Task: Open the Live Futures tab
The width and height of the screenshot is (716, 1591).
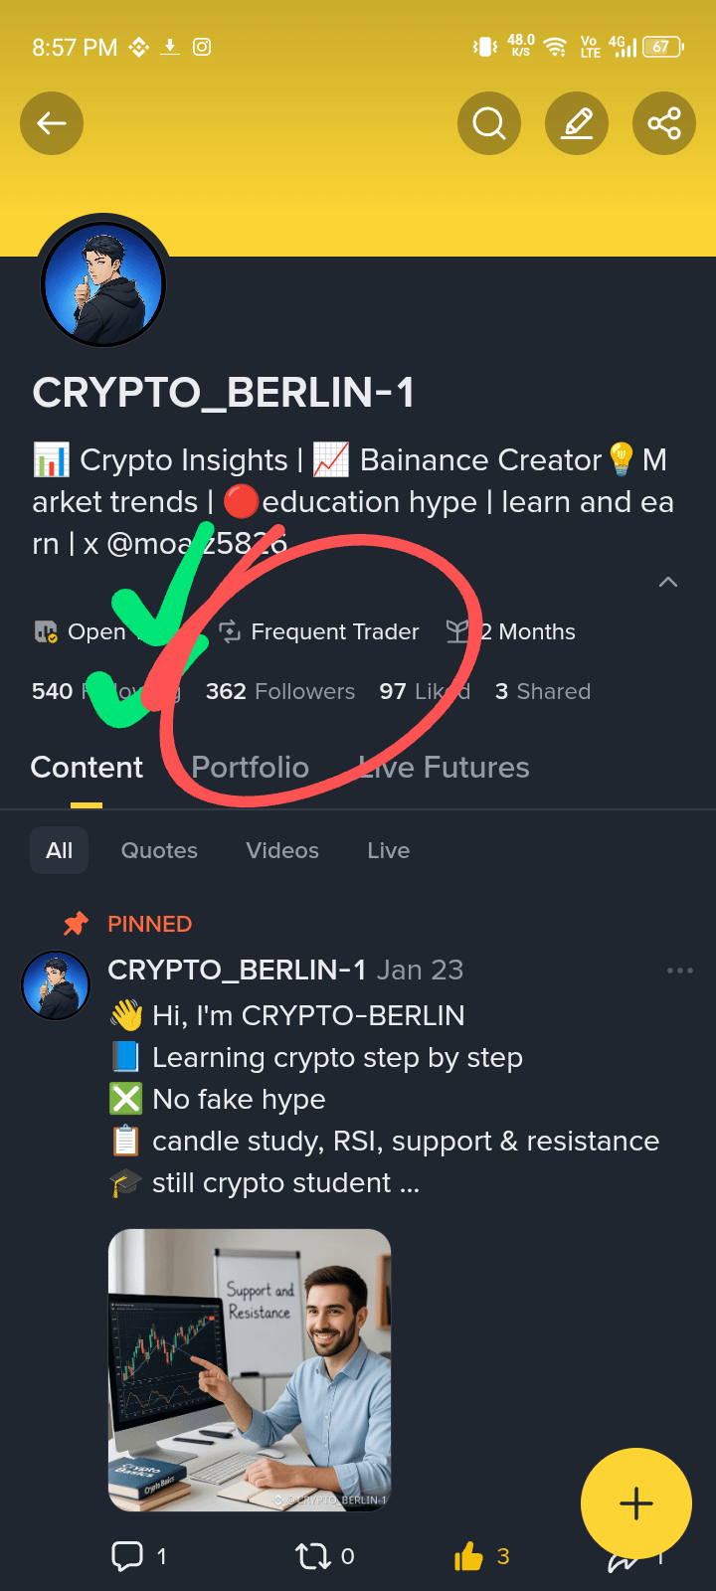Action: pyautogui.click(x=444, y=767)
